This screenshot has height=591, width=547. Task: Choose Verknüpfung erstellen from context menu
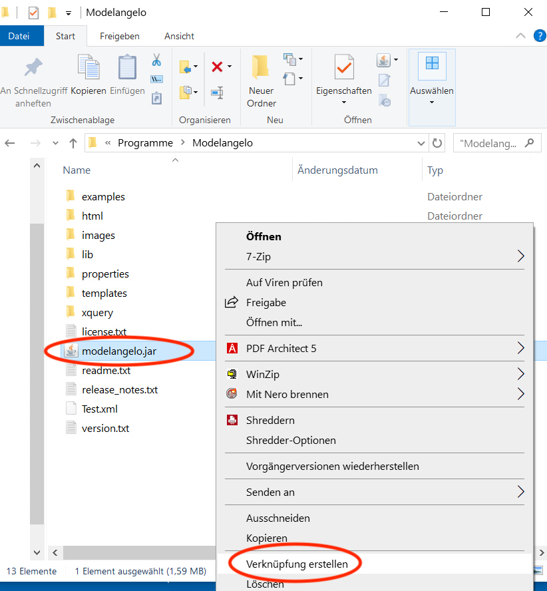297,564
